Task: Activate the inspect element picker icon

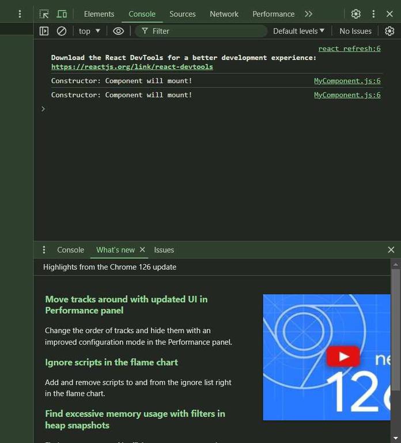Action: 44,14
